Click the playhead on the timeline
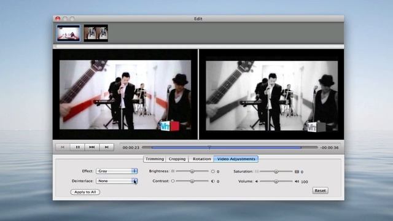Image resolution: width=393 pixels, height=221 pixels. pos(209,147)
